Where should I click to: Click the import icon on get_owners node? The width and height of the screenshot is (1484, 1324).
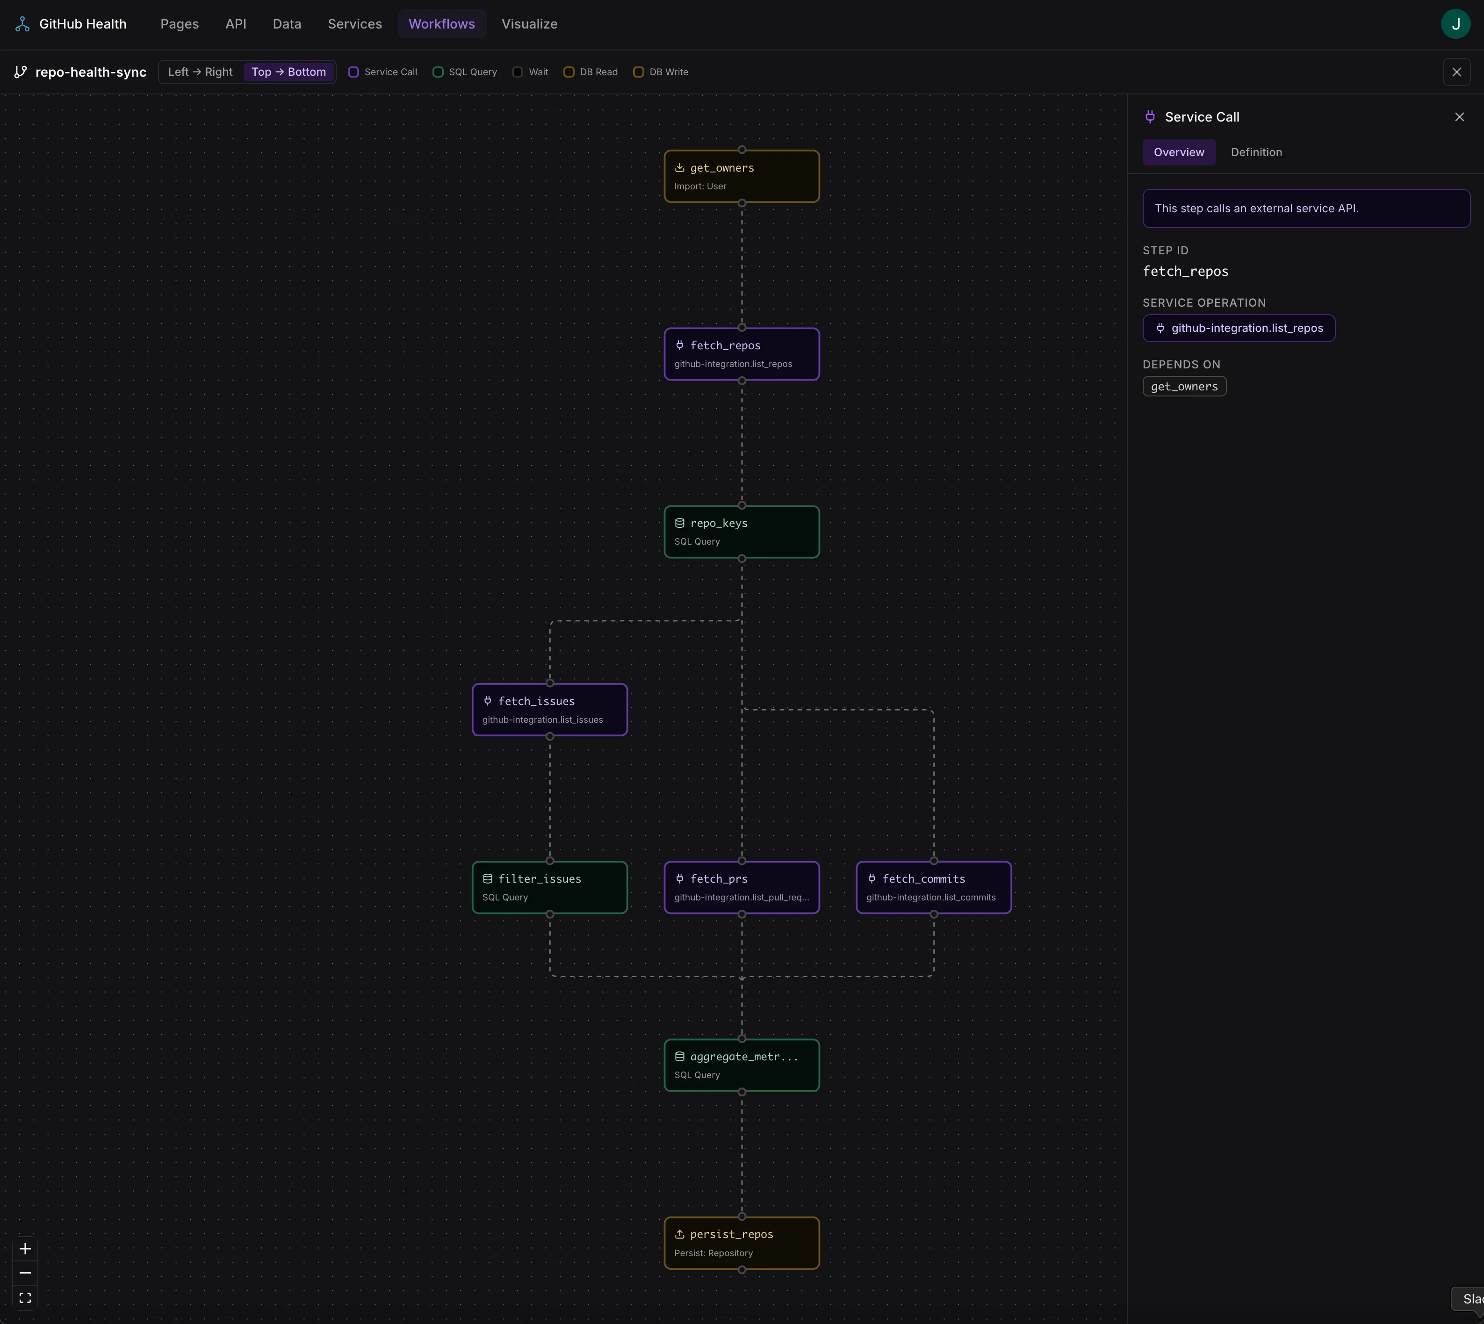tap(679, 168)
